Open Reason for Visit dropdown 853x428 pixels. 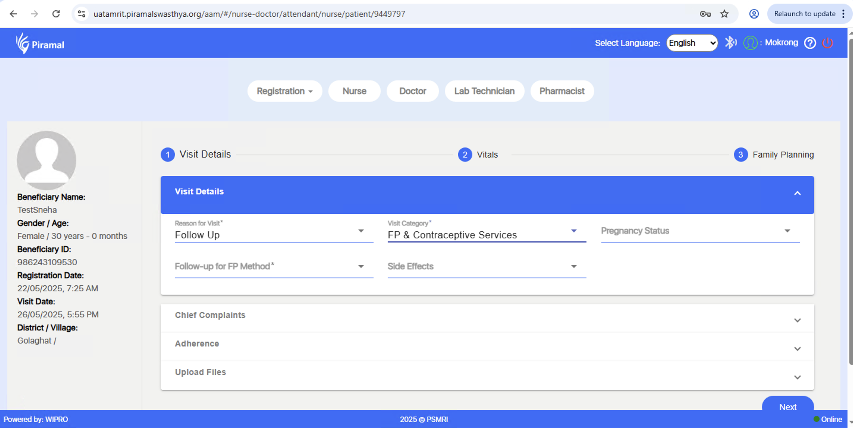coord(274,231)
